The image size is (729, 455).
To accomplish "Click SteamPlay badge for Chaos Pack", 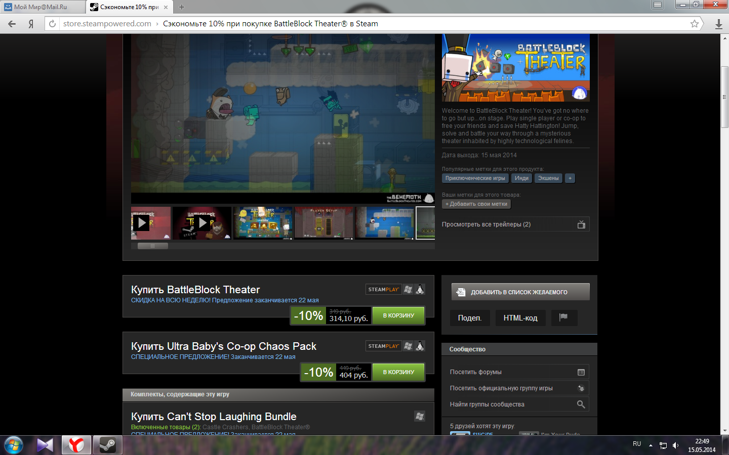I will click(x=383, y=346).
